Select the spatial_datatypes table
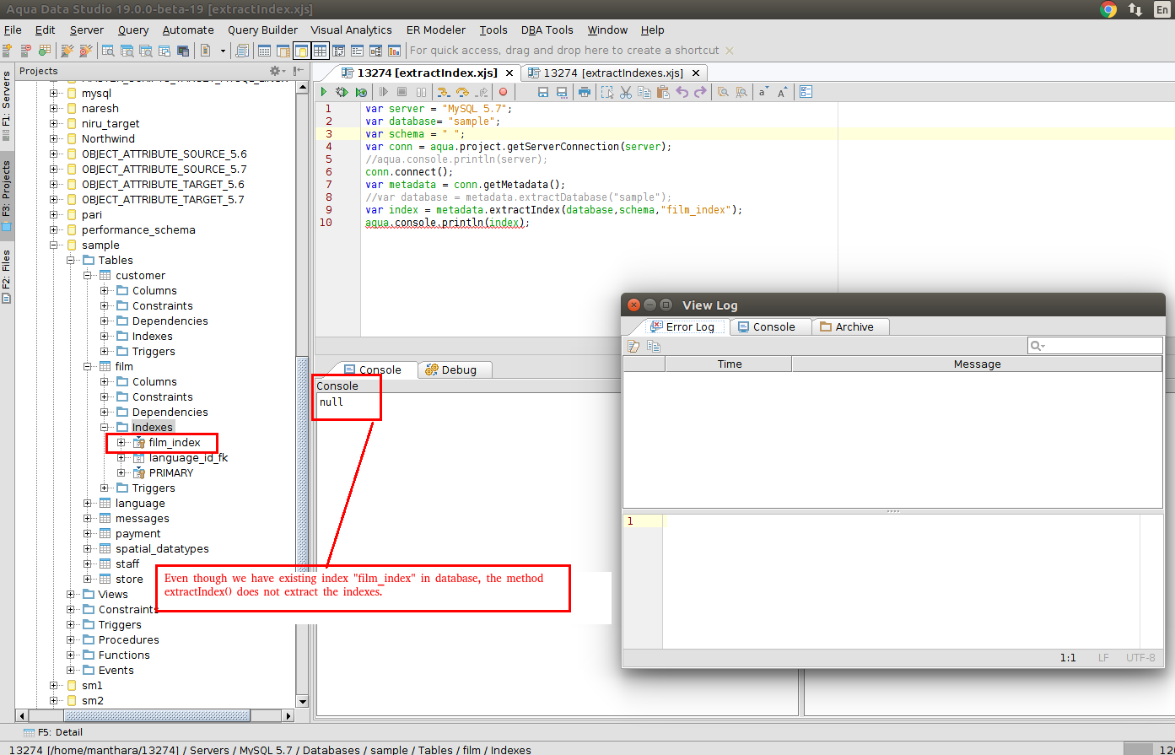 click(x=162, y=549)
